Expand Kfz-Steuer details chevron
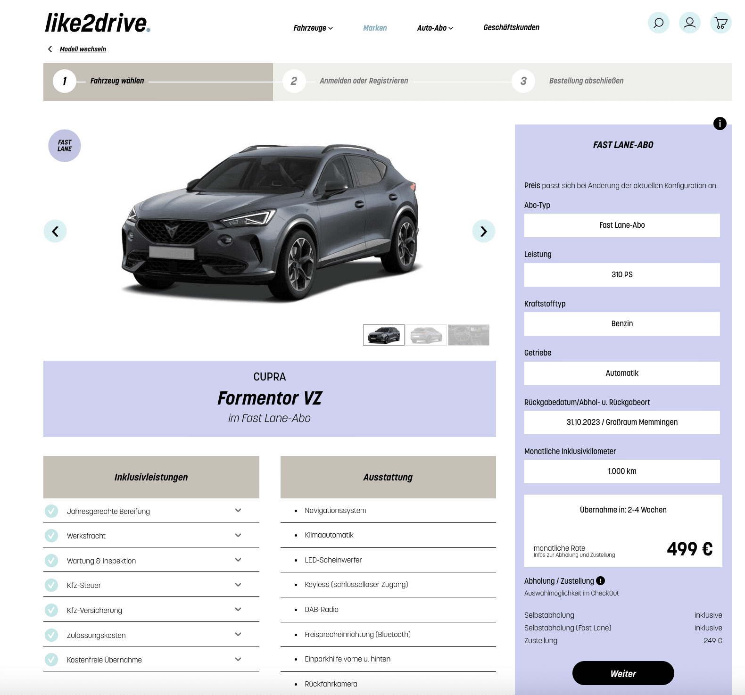The image size is (745, 695). click(238, 585)
